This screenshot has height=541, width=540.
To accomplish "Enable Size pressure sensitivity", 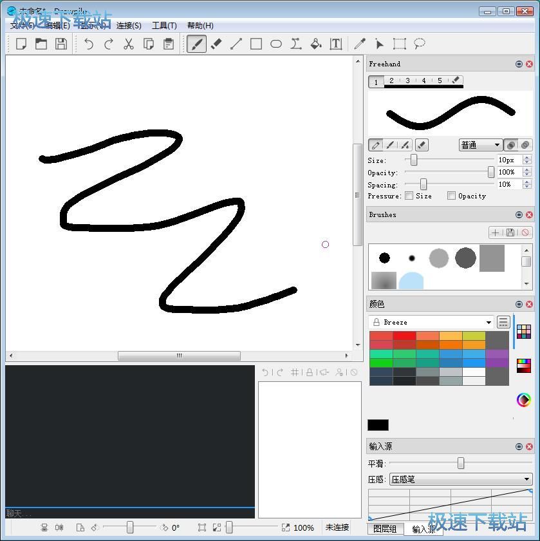I will click(x=409, y=196).
